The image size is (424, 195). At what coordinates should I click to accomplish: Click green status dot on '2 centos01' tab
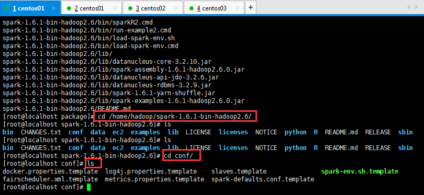coord(69,8)
